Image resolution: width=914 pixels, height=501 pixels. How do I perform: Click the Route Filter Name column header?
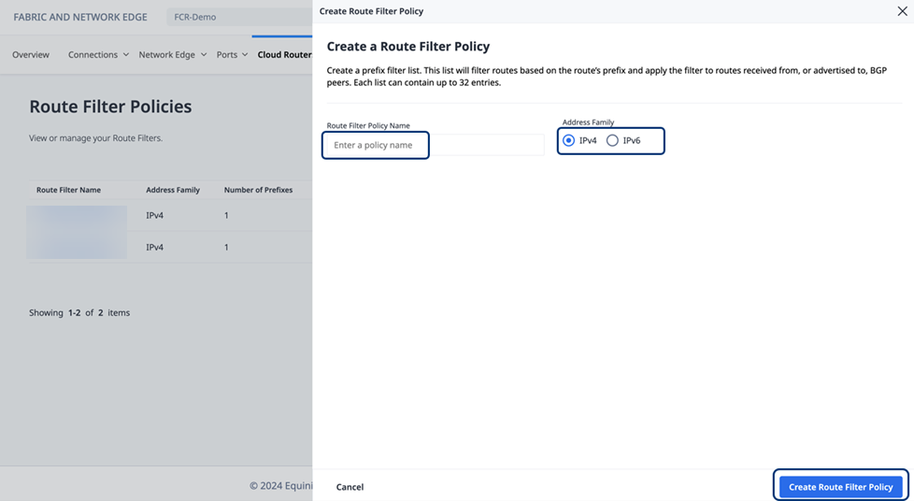pyautogui.click(x=69, y=190)
